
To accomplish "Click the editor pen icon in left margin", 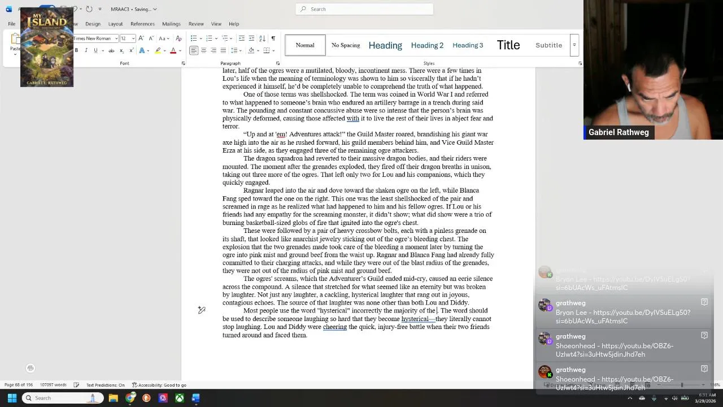I will 202,310.
